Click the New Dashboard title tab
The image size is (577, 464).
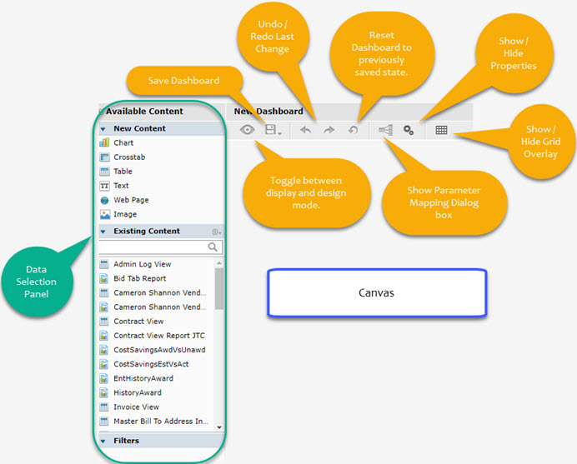click(x=268, y=112)
